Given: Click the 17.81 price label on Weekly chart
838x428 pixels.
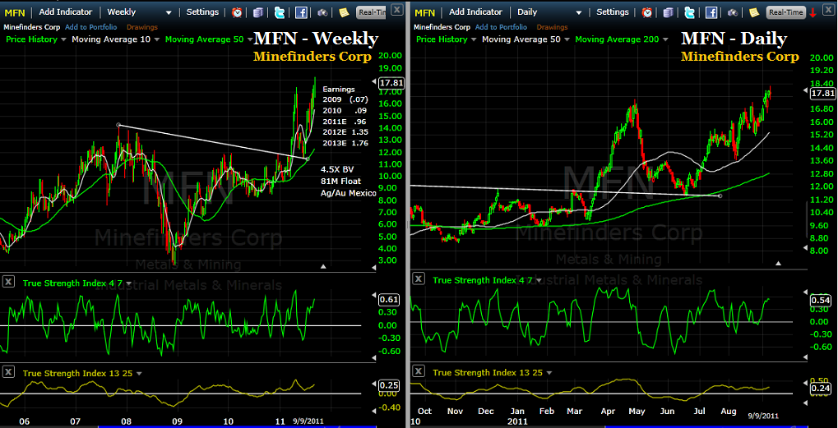Looking at the screenshot, I should point(391,83).
